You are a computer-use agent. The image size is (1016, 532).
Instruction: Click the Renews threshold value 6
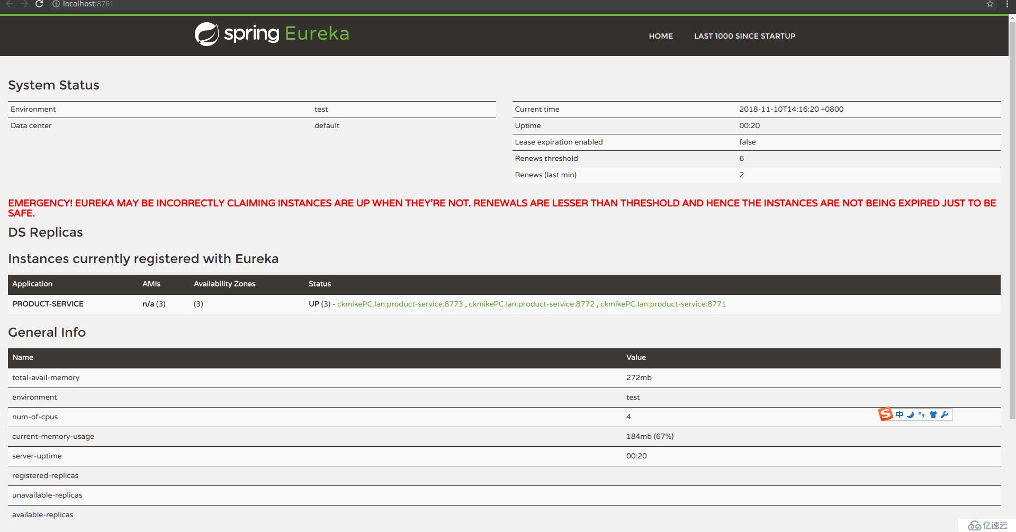tap(742, 158)
